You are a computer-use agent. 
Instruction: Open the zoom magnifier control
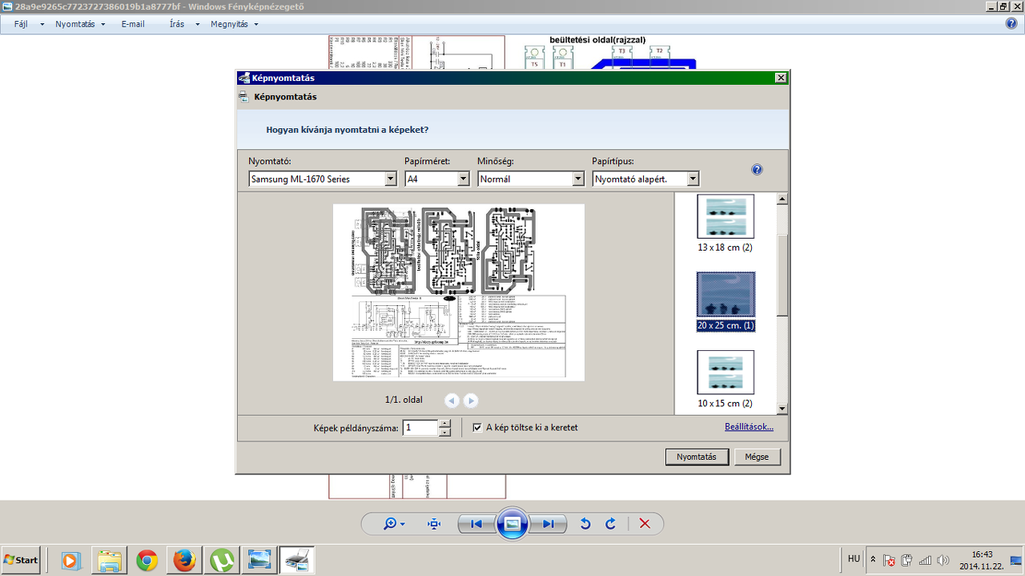[x=394, y=524]
